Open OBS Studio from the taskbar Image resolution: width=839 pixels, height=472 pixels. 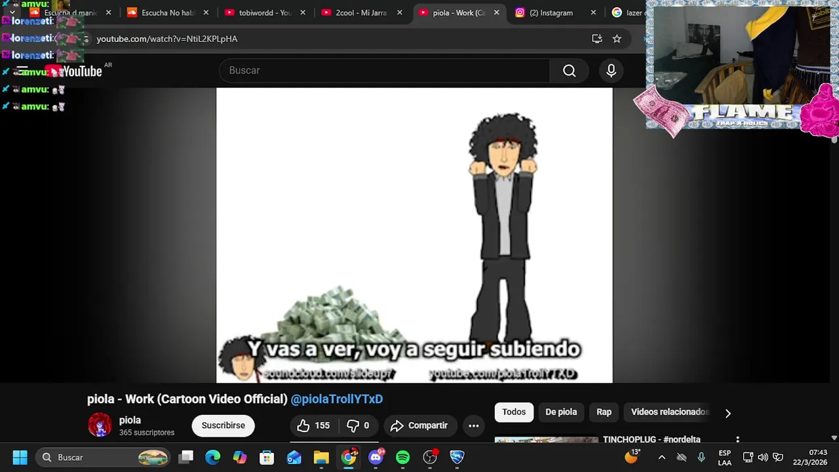tap(429, 457)
